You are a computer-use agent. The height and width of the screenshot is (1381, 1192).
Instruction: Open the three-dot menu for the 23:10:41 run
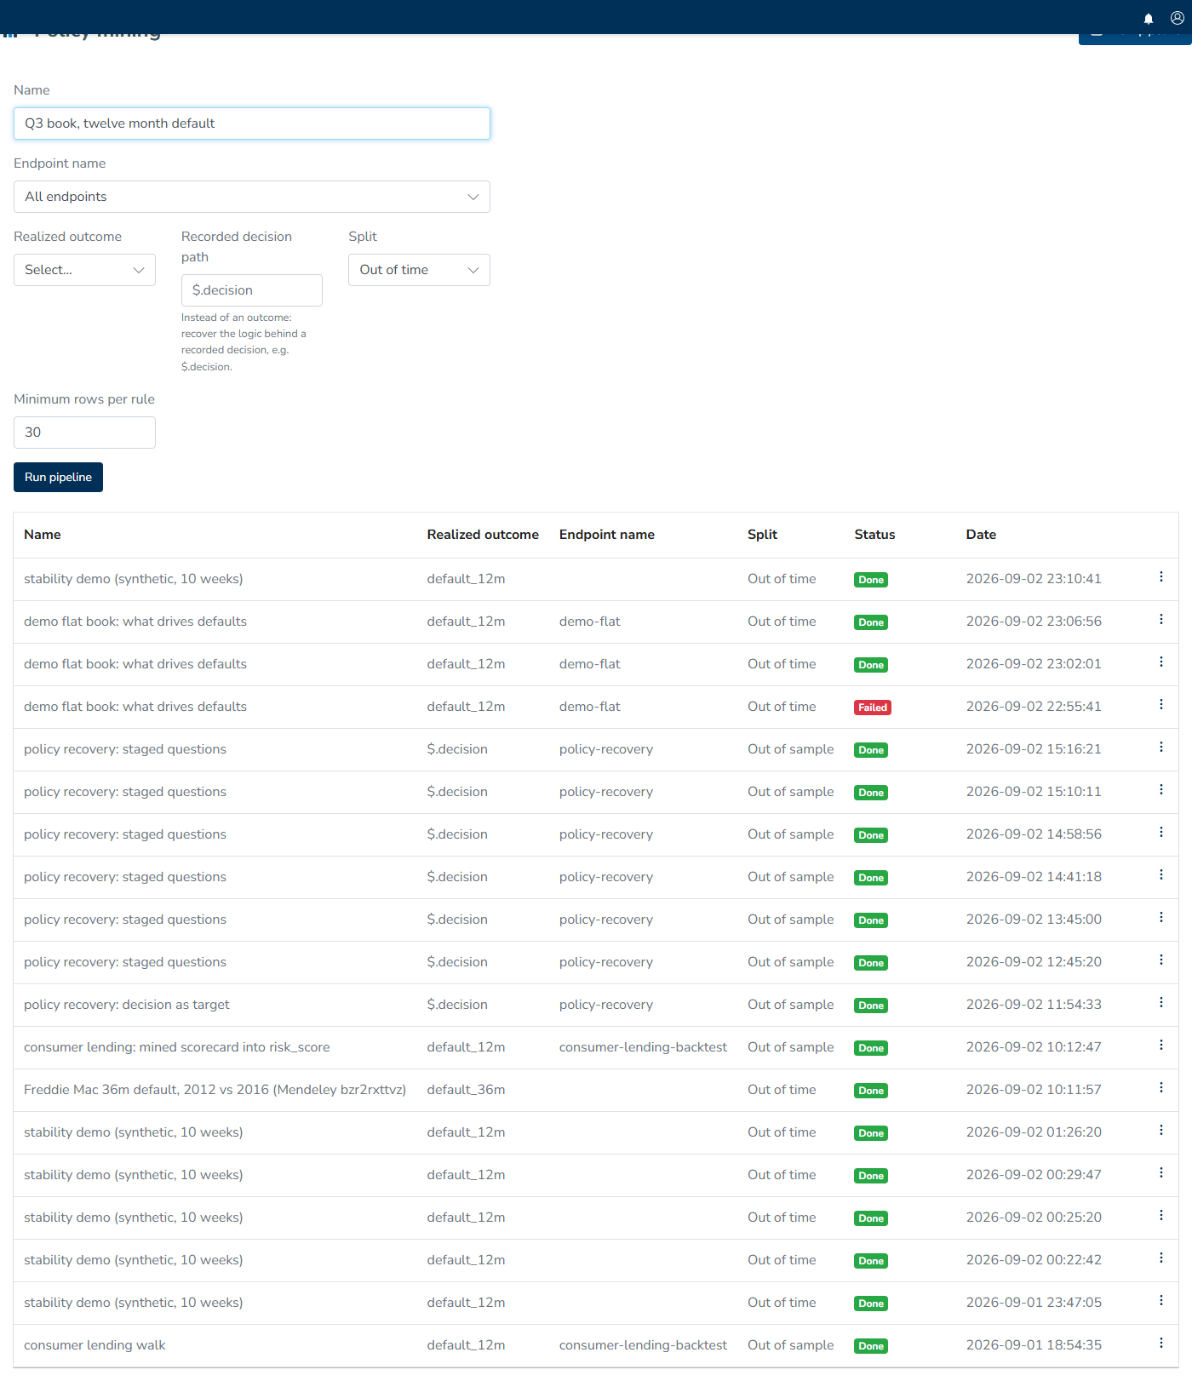pyautogui.click(x=1161, y=577)
